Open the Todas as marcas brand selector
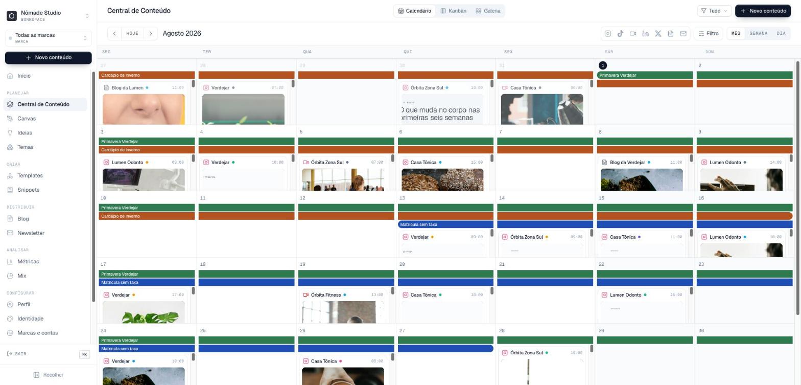 [48, 38]
